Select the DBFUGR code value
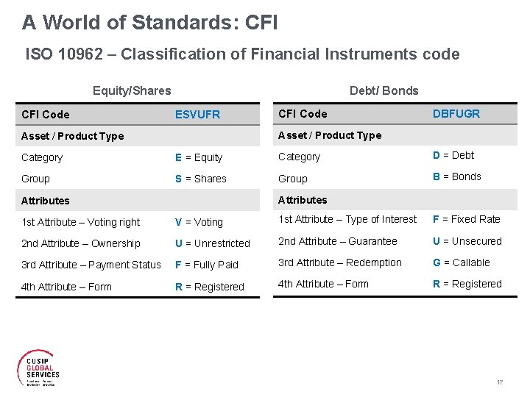The width and height of the screenshot is (530, 397). [456, 113]
